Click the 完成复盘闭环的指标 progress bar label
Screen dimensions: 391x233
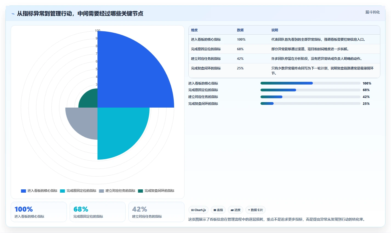point(203,104)
